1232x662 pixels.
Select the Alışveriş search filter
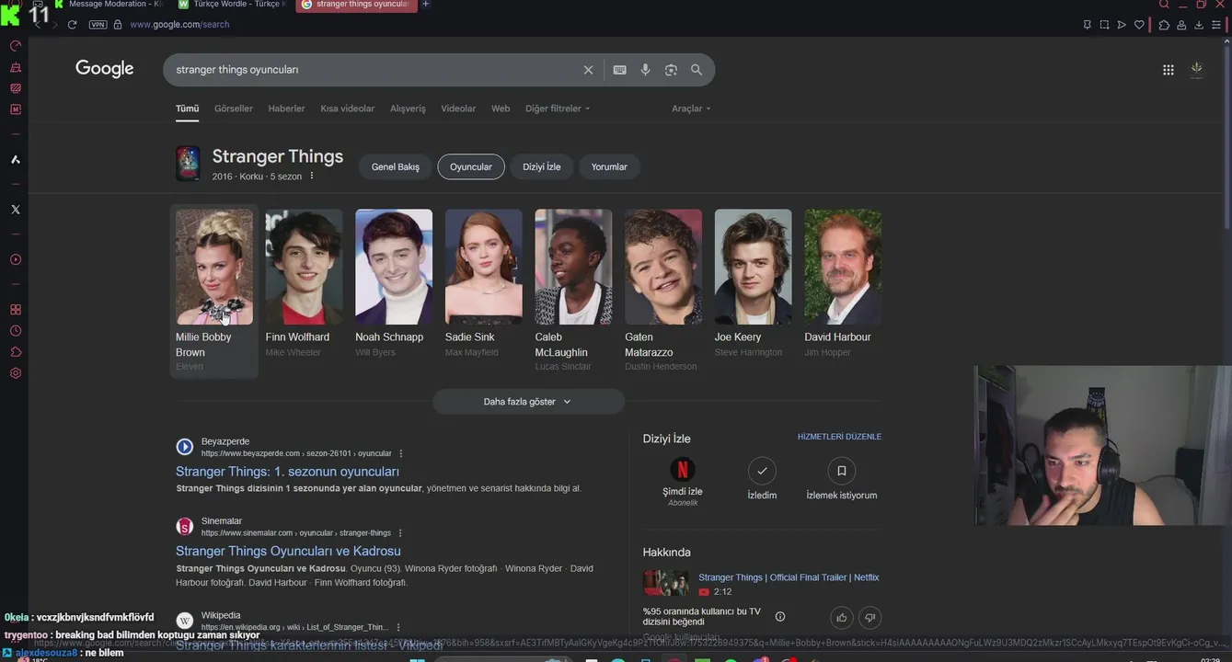pos(408,108)
